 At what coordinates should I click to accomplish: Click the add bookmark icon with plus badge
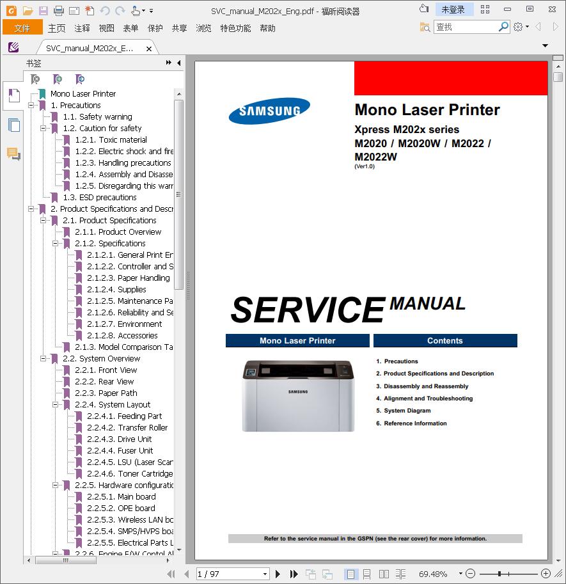click(x=58, y=79)
